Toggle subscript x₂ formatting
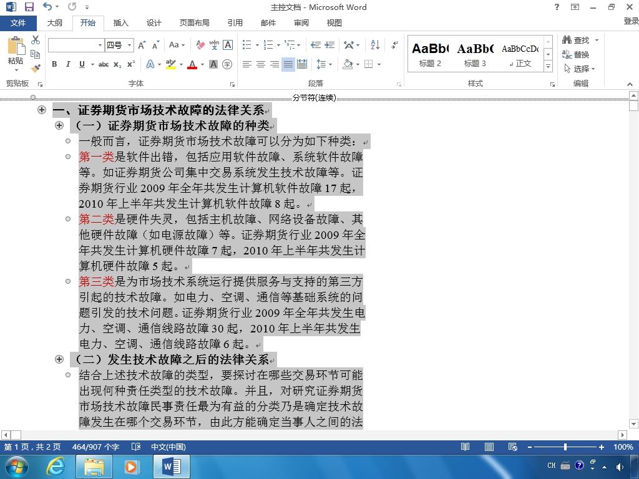Screen dimensions: 639x479 pos(117,64)
